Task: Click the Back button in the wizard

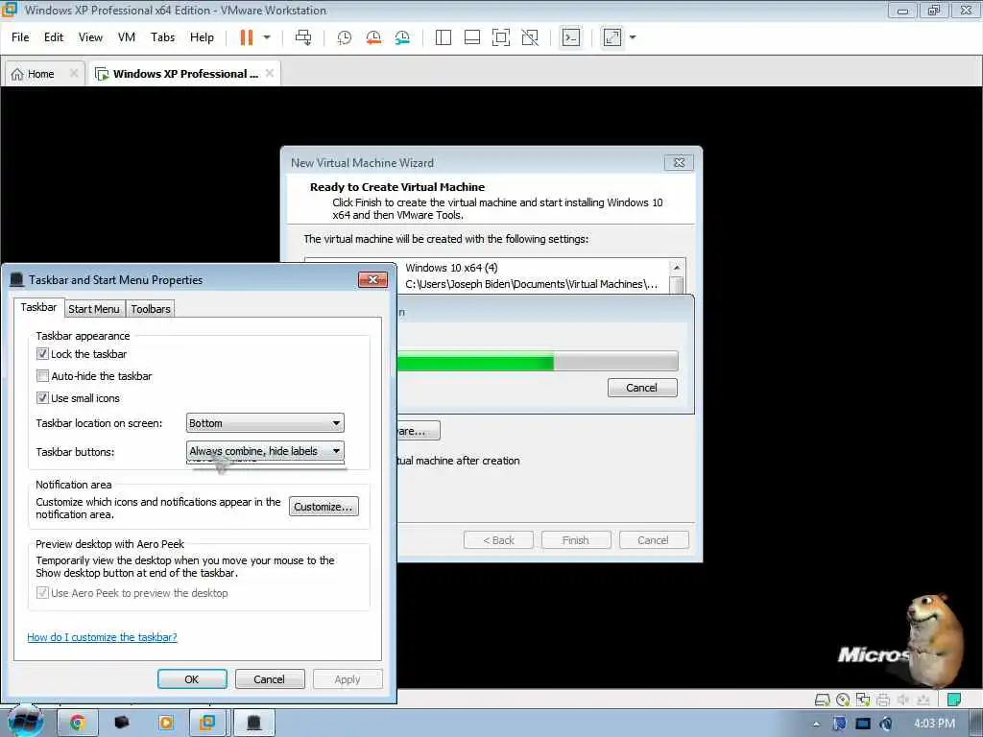Action: point(498,540)
